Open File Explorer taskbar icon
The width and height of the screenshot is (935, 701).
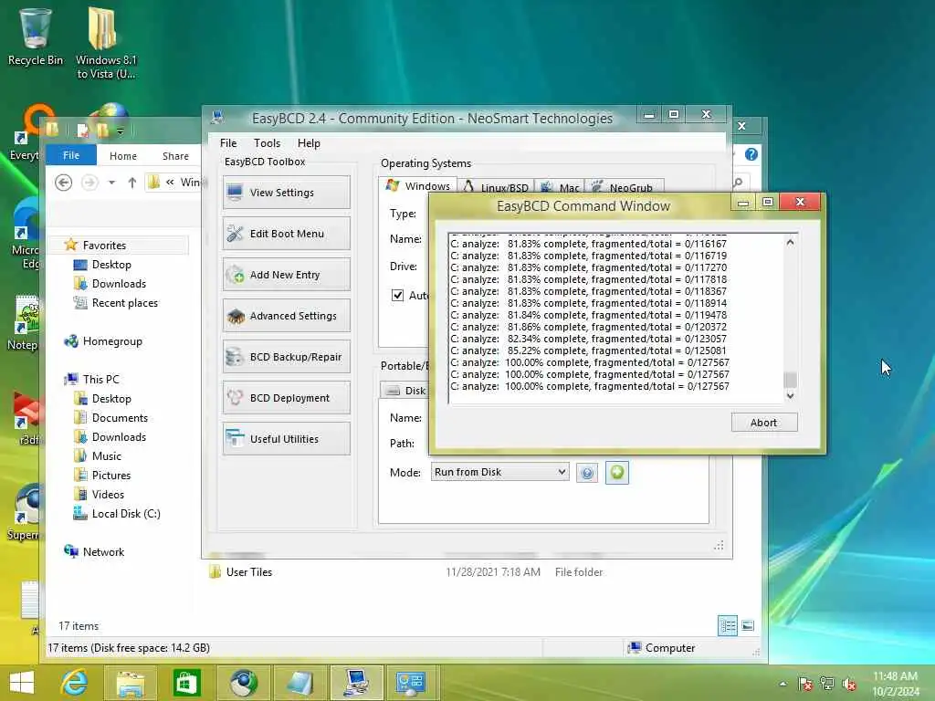[130, 683]
